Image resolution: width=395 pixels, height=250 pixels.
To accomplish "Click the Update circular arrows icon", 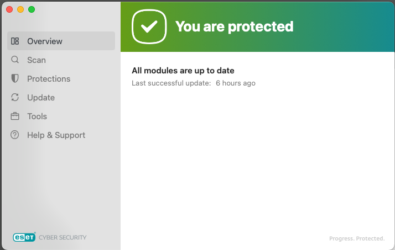I will 15,97.
